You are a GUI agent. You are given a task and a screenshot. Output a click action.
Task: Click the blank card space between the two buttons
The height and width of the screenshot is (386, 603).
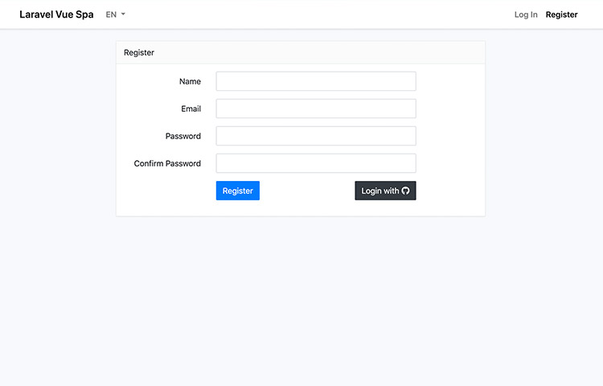[x=306, y=191]
